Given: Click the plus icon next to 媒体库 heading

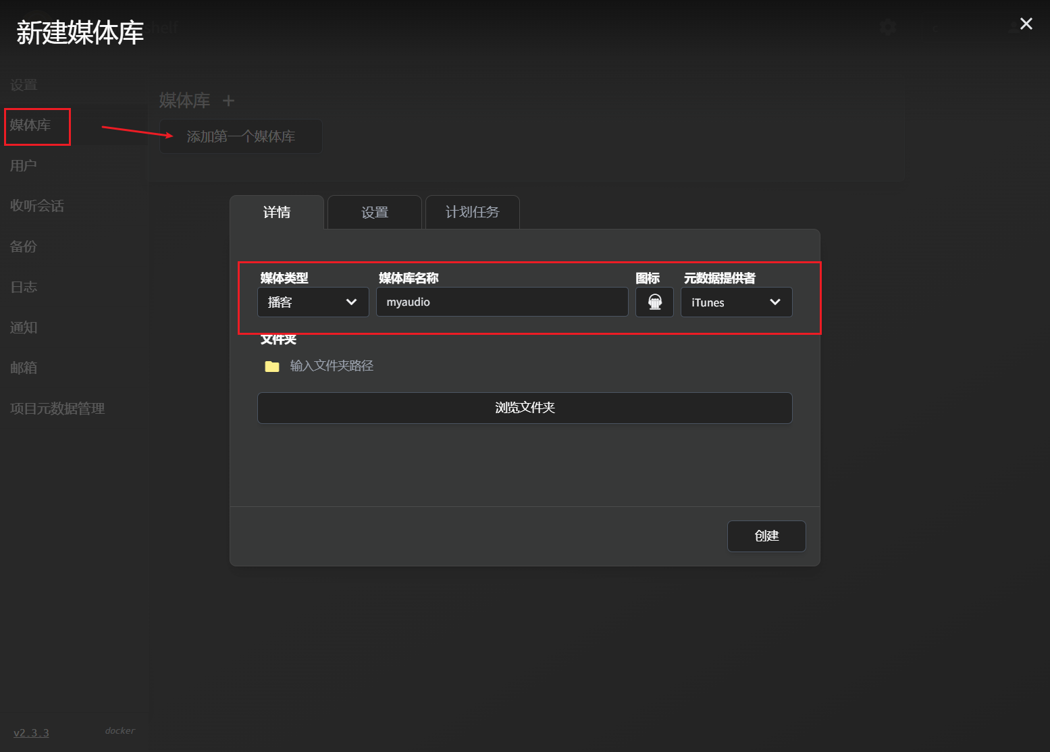Looking at the screenshot, I should tap(228, 101).
